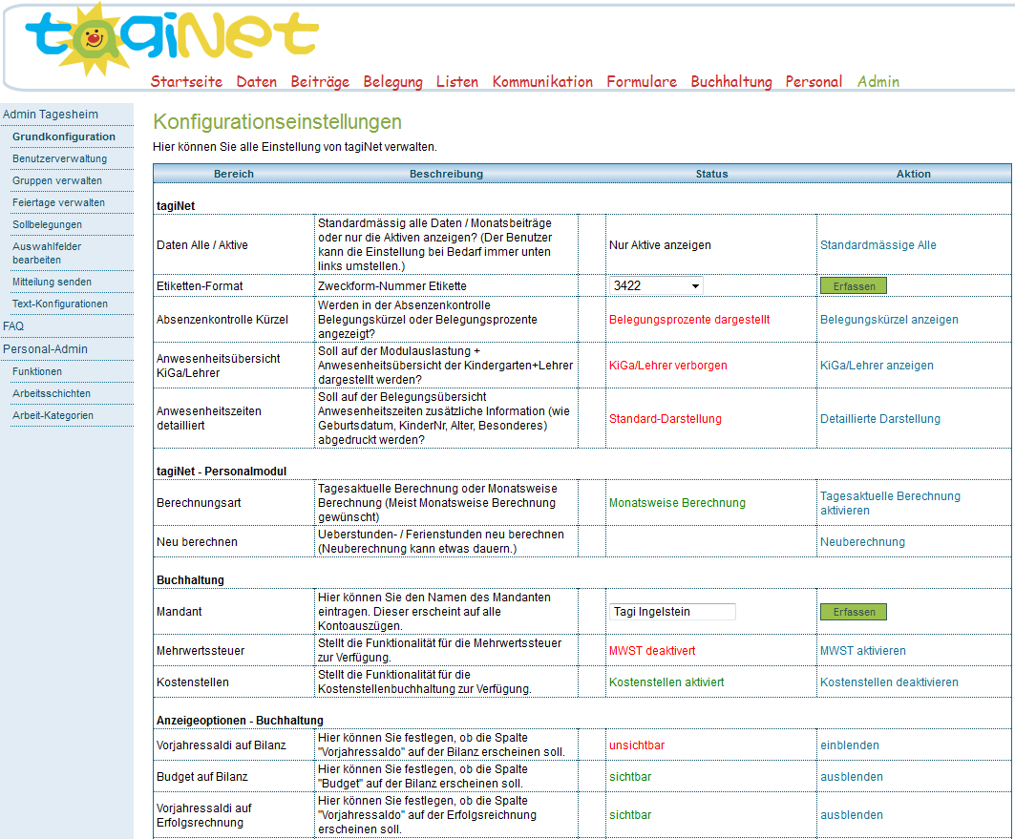Screen dimensions: 1015x839
Task: Disable Kostenstellen via Kostenstellen deaktivieren link
Action: pos(889,682)
